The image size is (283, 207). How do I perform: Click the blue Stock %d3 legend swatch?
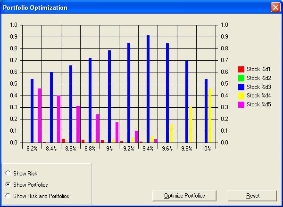pos(241,87)
